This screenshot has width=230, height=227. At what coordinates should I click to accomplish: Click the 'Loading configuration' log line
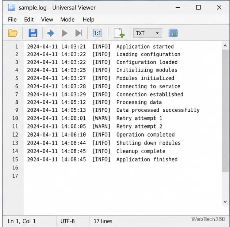[x=104, y=54]
